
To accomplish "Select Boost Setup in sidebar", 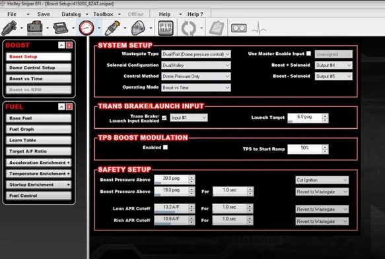I will point(38,57).
